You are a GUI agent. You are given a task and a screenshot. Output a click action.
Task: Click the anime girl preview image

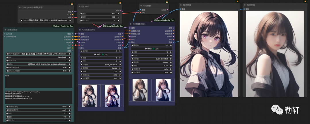pos(209,54)
